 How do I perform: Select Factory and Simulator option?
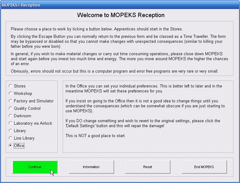coord(31,101)
